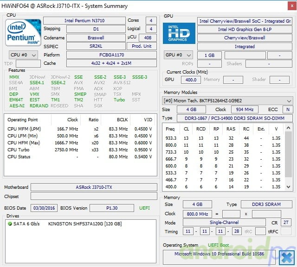Click the CPU LFM (Min) row

(80, 136)
